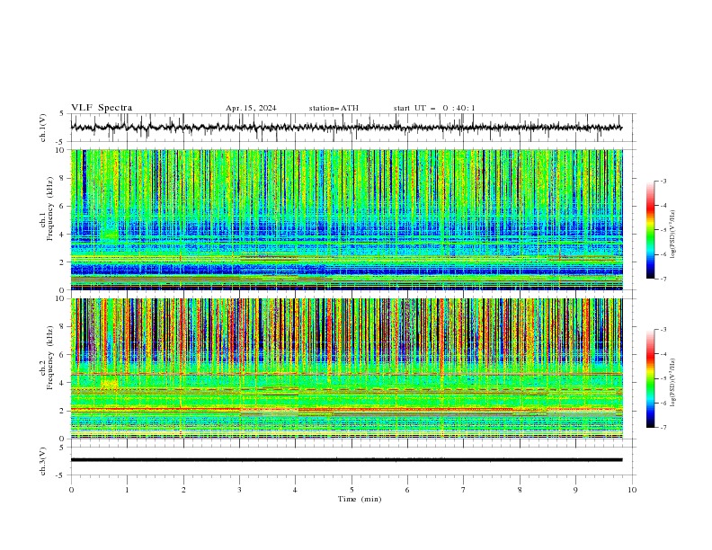The image size is (712, 550).
Task: Click the ch.3 flat voltage trace
Action: click(347, 460)
